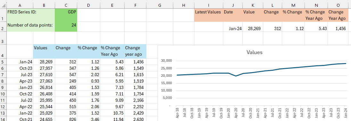Click the 'Values' table header in column B
351x121 pixels.
[44, 51]
